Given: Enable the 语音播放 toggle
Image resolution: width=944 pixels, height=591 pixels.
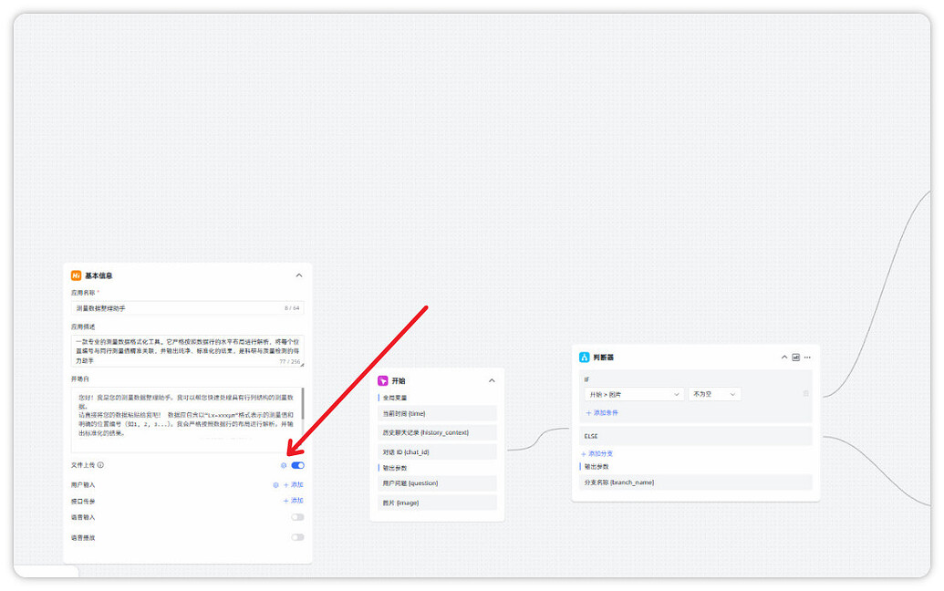Looking at the screenshot, I should (297, 537).
